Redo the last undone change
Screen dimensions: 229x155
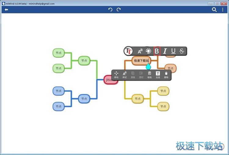(118, 10)
